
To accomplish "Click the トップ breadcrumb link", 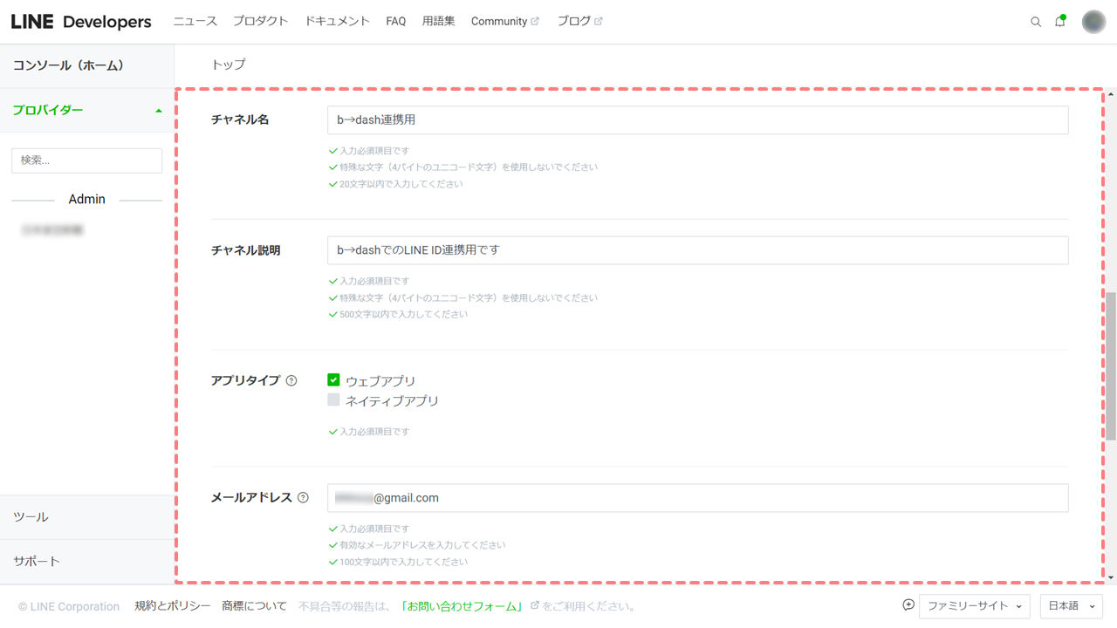I will (229, 65).
